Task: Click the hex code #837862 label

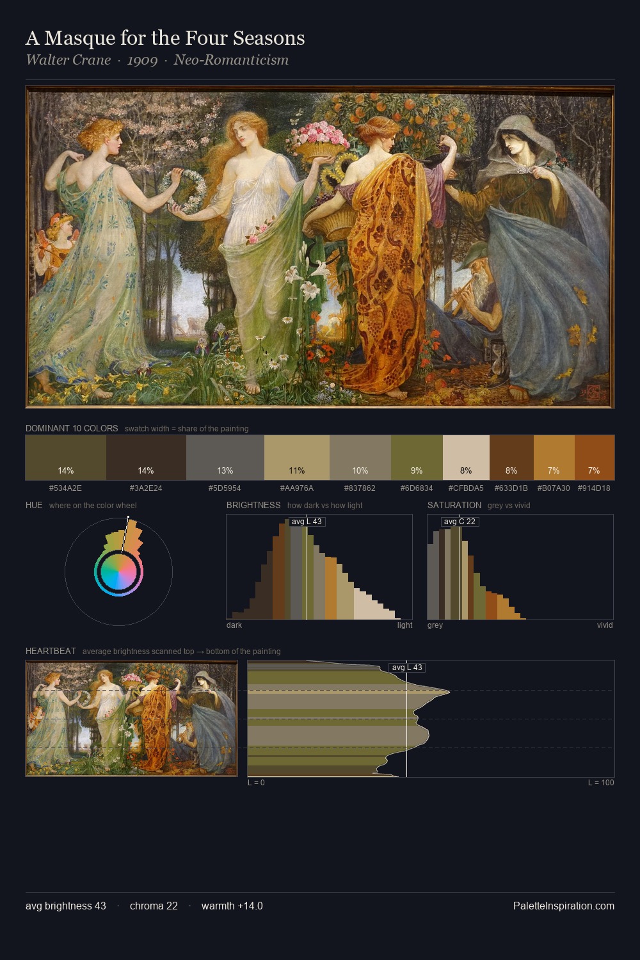Action: point(360,488)
